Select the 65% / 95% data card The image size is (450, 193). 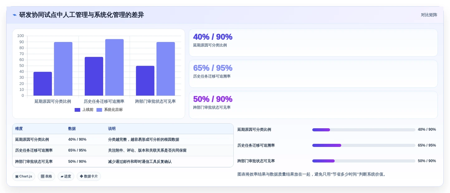click(x=313, y=74)
